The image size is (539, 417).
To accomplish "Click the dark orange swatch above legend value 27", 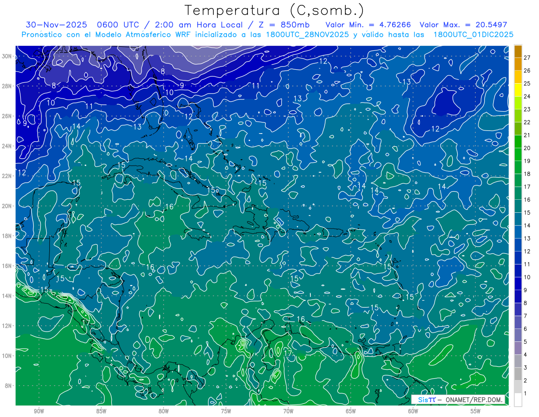I will 518,51.
